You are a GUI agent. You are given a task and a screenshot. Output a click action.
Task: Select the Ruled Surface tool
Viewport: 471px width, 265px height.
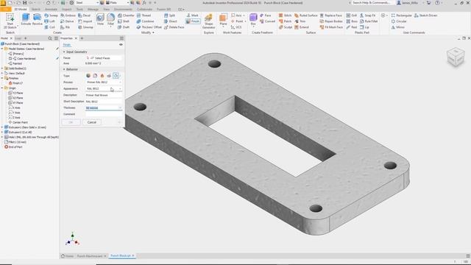pyautogui.click(x=306, y=15)
